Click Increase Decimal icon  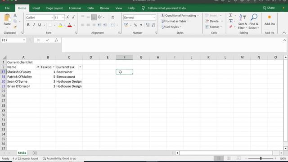tap(148, 25)
